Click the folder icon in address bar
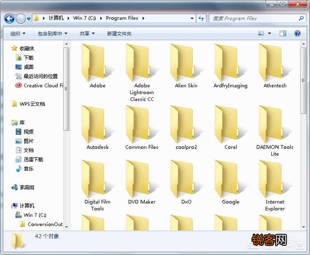The width and height of the screenshot is (310, 255). click(36, 18)
